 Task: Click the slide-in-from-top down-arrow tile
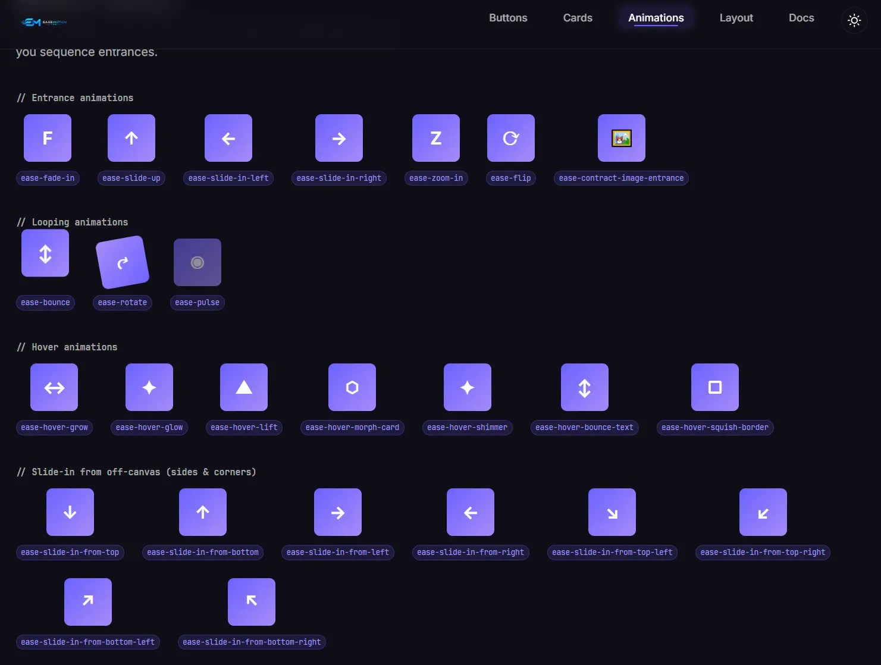pos(70,512)
